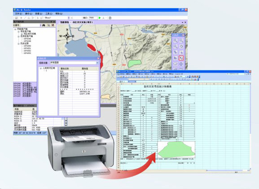Screen dimensions: 259x189
Task: Open the layer settings dropdown in query dialog
Action: tap(97, 63)
